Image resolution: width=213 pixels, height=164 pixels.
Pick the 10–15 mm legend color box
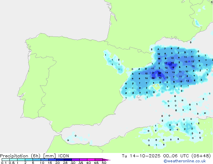(44, 160)
